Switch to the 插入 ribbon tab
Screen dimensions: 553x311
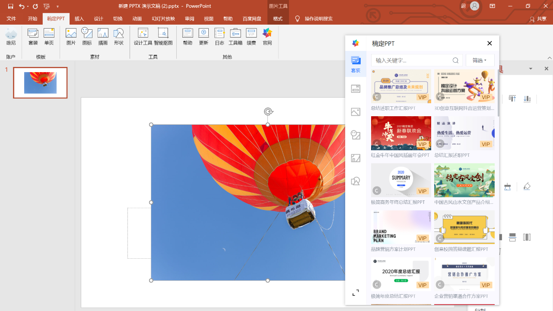click(x=79, y=19)
